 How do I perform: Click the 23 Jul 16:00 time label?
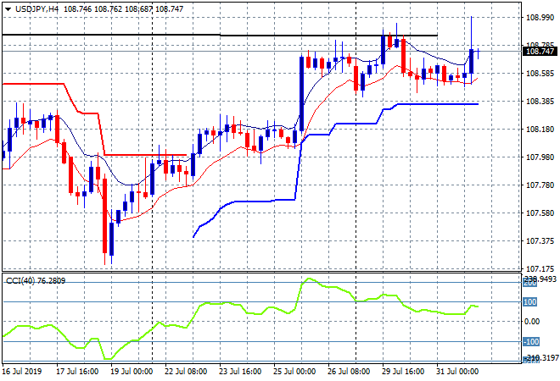[x=240, y=372]
